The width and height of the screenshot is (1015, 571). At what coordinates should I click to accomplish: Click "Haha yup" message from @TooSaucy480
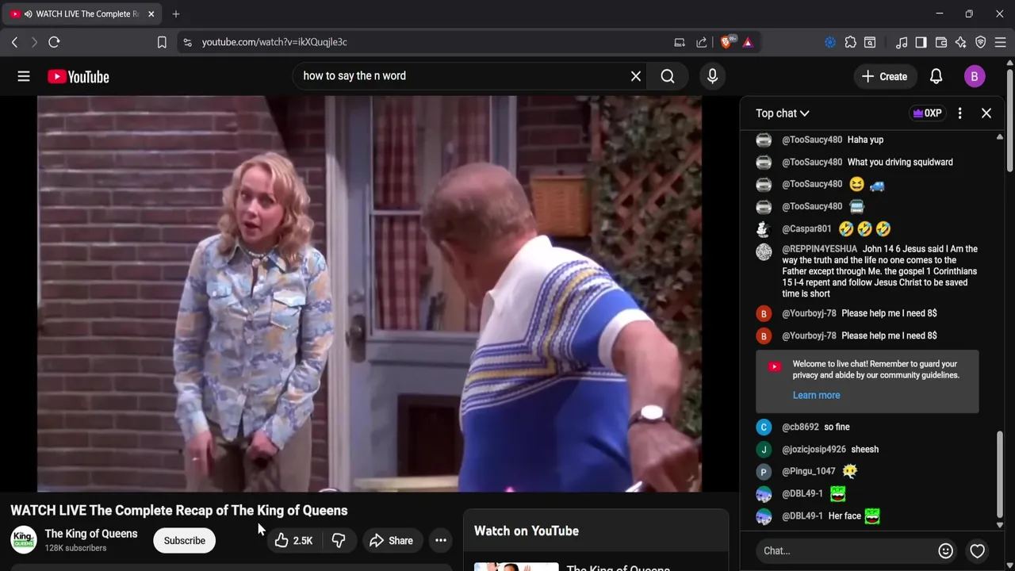pos(865,140)
